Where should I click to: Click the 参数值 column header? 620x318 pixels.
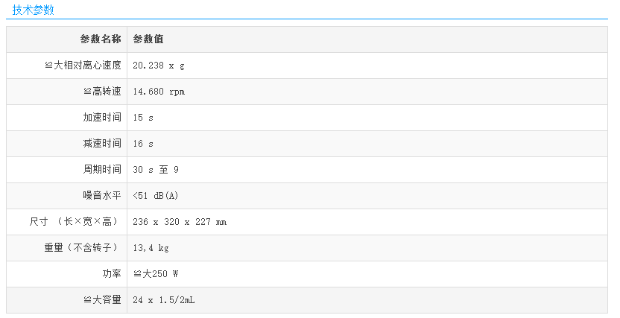point(148,39)
